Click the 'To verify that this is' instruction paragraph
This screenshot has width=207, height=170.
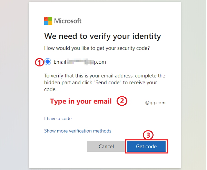pyautogui.click(x=105, y=83)
